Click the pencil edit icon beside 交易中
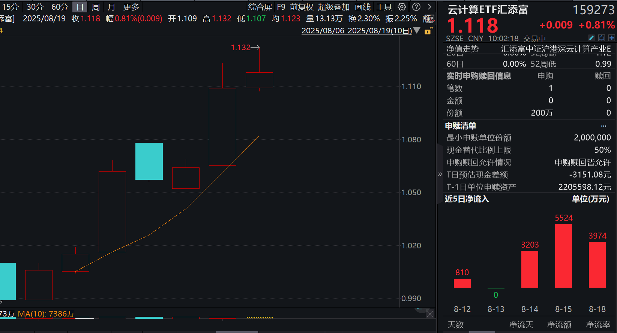This screenshot has width=617, height=333. point(591,38)
